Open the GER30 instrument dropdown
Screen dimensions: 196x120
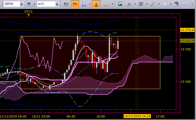pyautogui.click(x=21, y=4)
